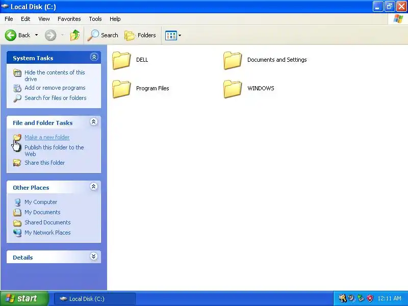Image resolution: width=408 pixels, height=306 pixels.
Task: Click Publish this folder to the Web
Action: [x=54, y=150]
